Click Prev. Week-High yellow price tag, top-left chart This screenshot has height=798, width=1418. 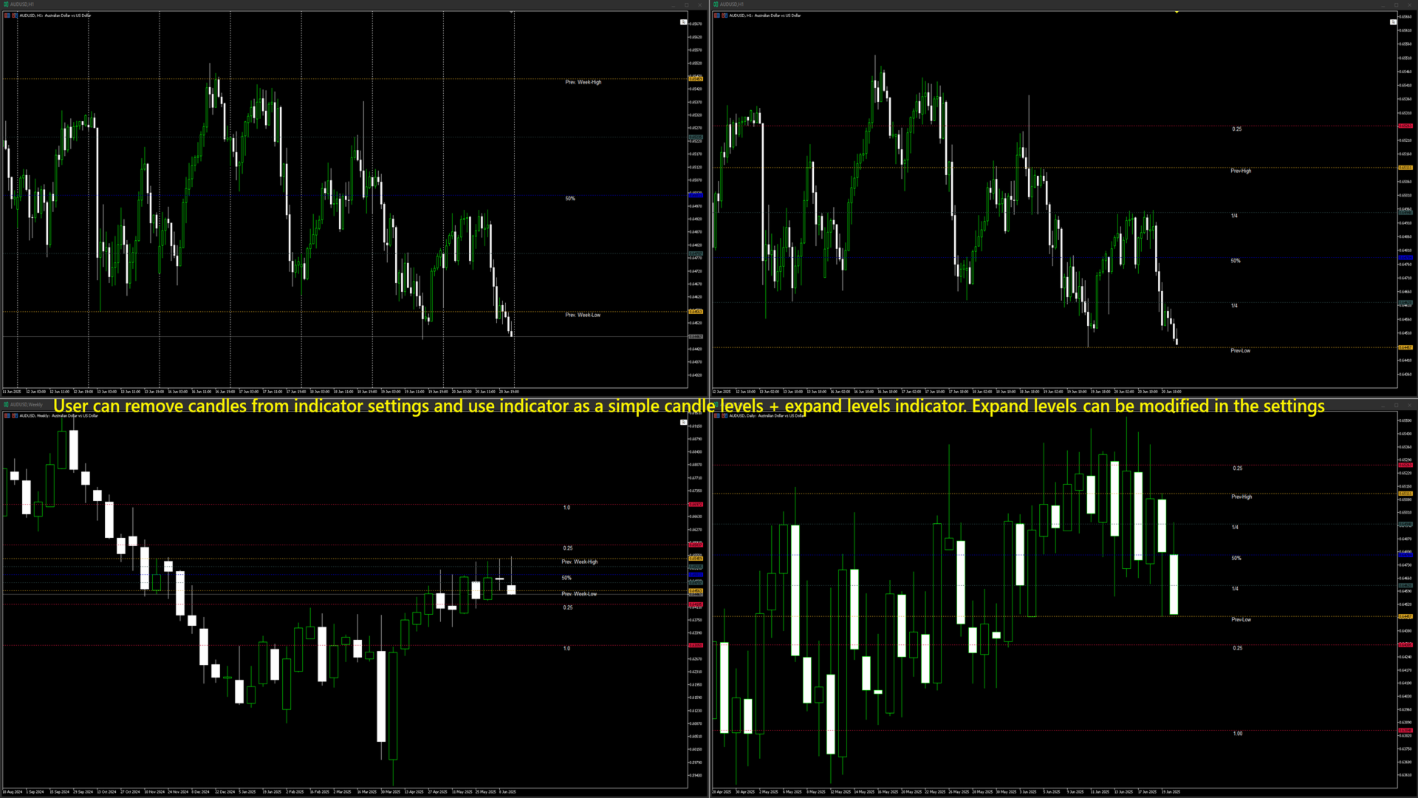point(696,78)
